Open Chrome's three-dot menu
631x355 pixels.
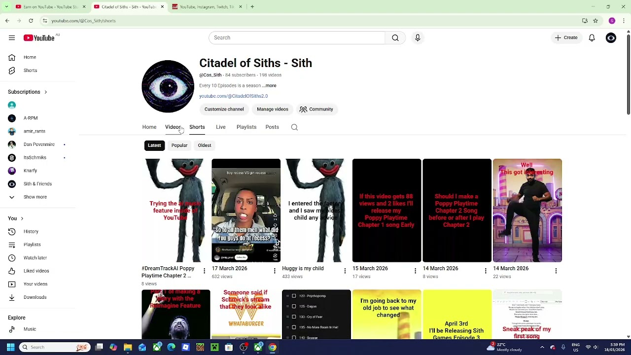tap(624, 21)
